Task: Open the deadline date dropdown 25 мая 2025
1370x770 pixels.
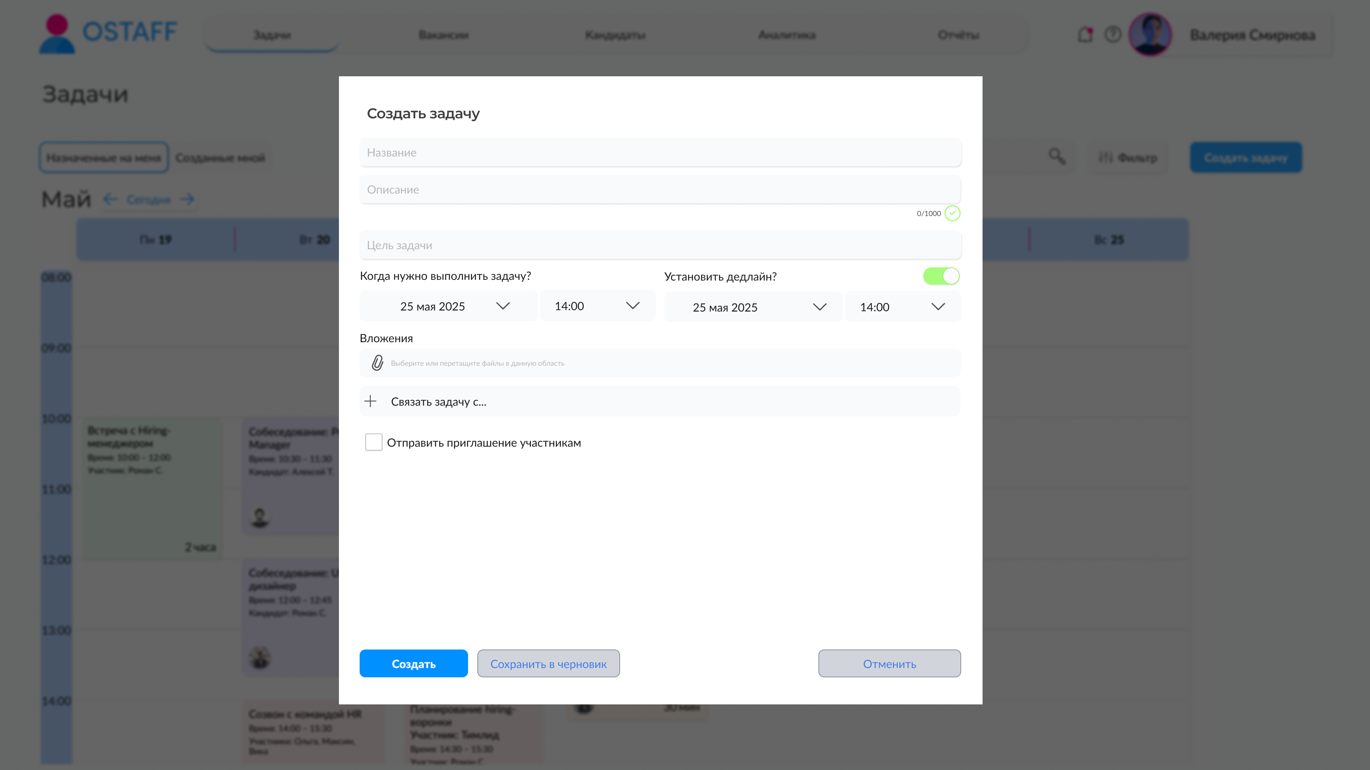Action: coord(752,307)
